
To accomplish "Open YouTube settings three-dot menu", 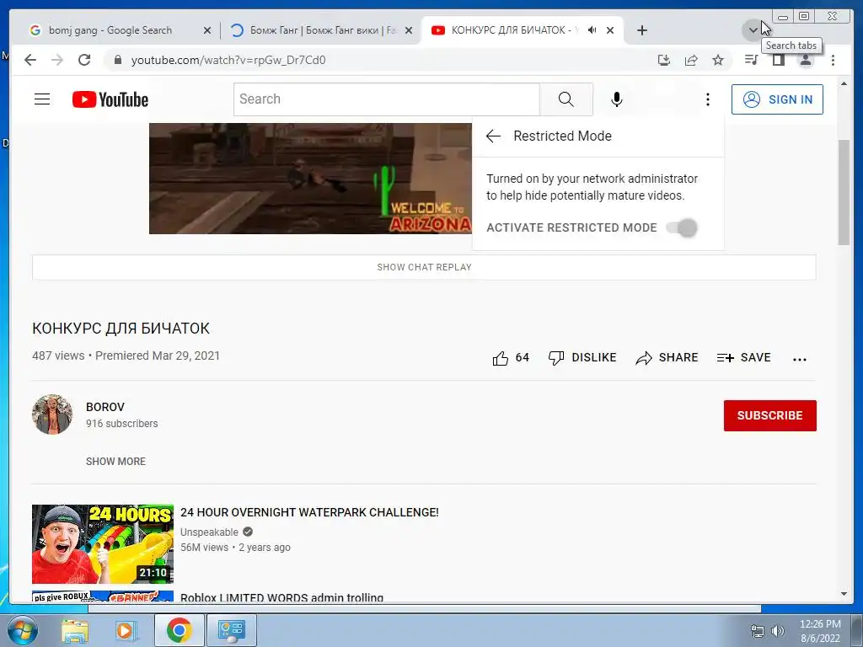I will click(x=708, y=99).
